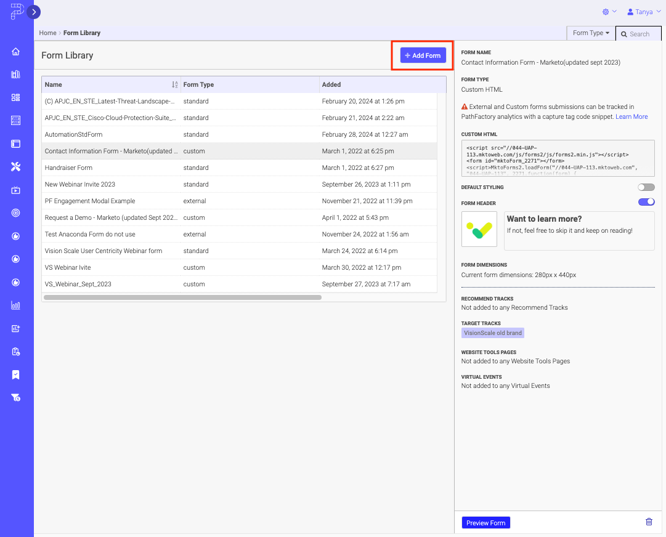Select the VS_Webinar_Sept_2023 row
The width and height of the screenshot is (666, 537).
(x=239, y=284)
